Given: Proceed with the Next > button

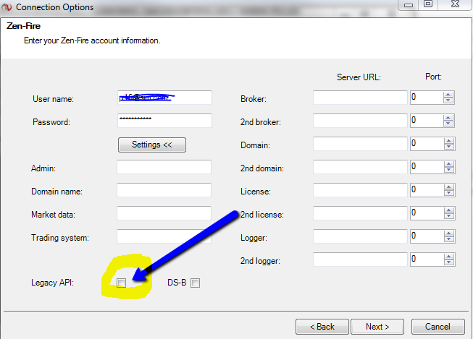Looking at the screenshot, I should coord(377,327).
